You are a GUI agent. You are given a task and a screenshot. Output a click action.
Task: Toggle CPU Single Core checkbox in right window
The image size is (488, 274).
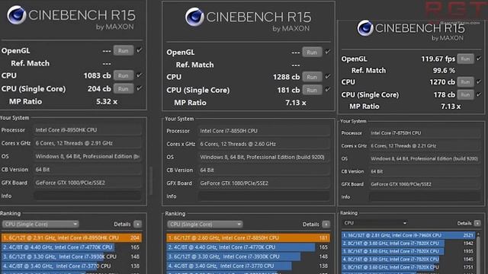click(479, 94)
